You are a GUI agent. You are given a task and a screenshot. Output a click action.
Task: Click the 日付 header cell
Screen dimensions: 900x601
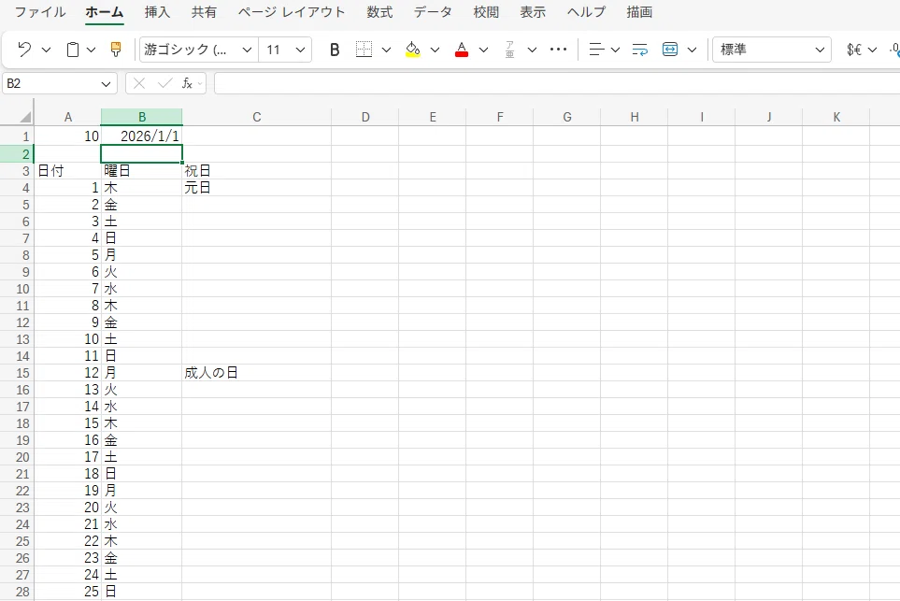67,171
